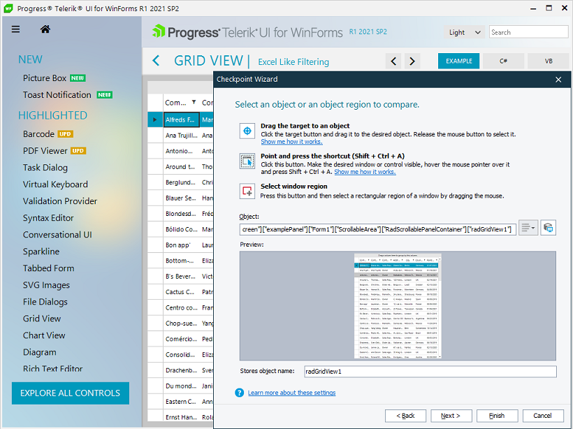The width and height of the screenshot is (573, 429).
Task: Open Virtual Keyboard in sidebar
Action: 55,184
